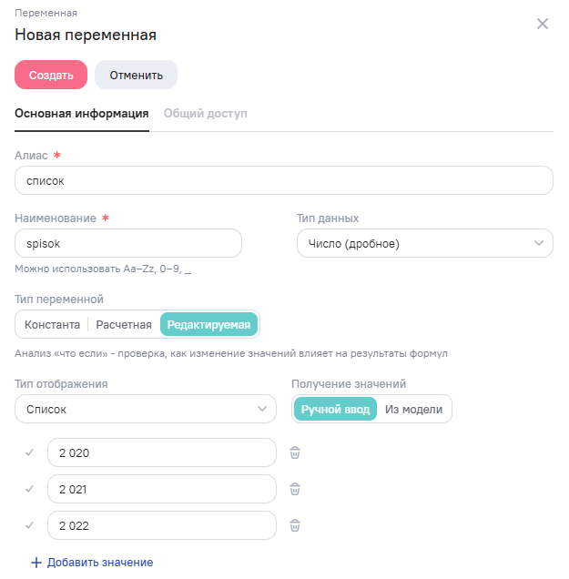Click trash icon beside 2 022
Image resolution: width=569 pixels, height=579 pixels.
pos(295,525)
